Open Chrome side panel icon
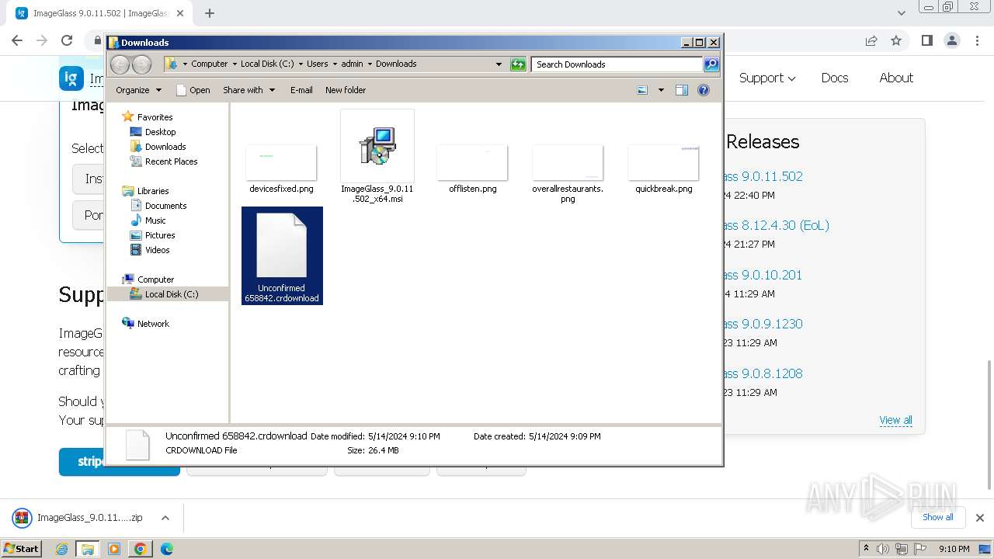The width and height of the screenshot is (994, 559). point(926,40)
